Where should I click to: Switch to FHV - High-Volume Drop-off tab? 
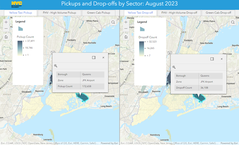pyautogui.click(x=179, y=13)
